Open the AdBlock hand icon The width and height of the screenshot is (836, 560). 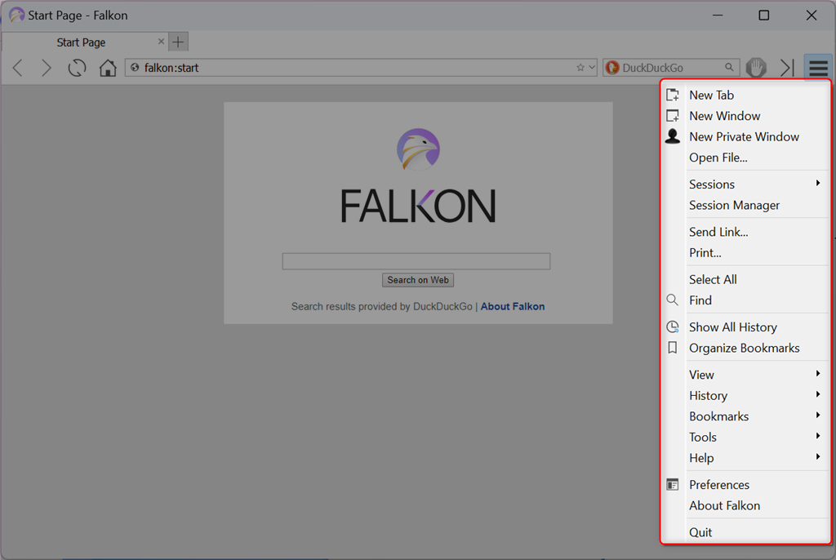point(755,68)
